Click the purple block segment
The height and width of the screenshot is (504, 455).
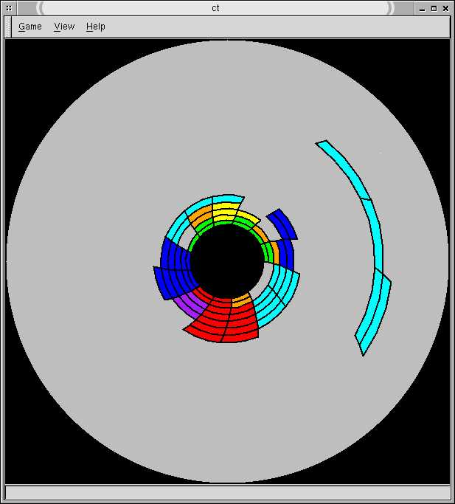[x=187, y=301]
